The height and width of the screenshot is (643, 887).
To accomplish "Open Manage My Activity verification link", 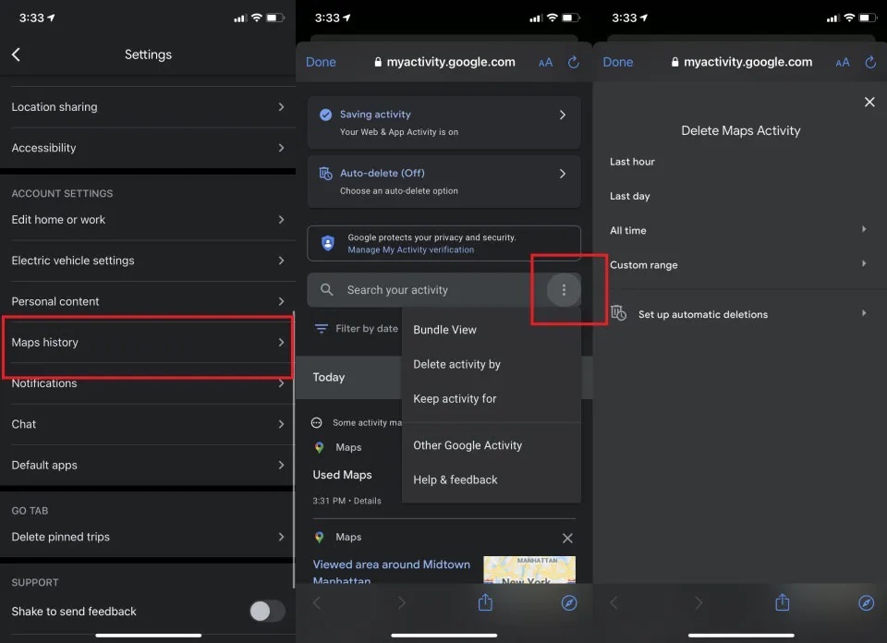I will pos(410,249).
